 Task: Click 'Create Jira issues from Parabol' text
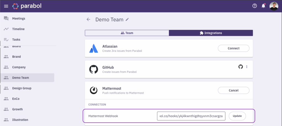pos(122,51)
